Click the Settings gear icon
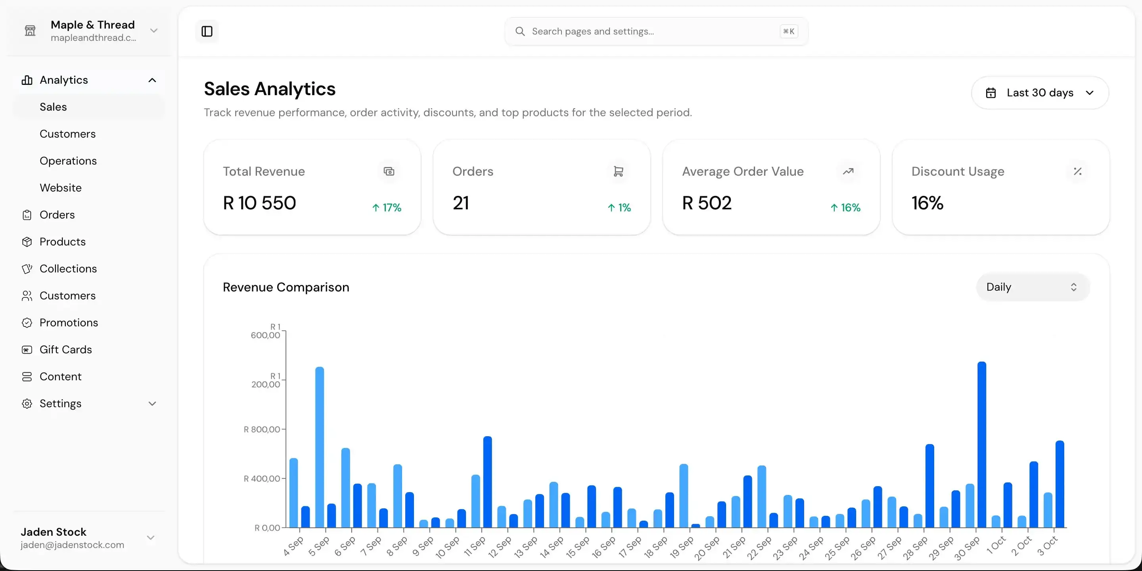1142x571 pixels. click(27, 404)
